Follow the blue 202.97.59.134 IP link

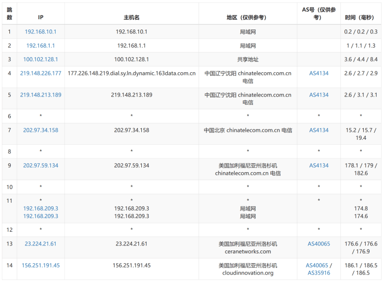pos(41,165)
